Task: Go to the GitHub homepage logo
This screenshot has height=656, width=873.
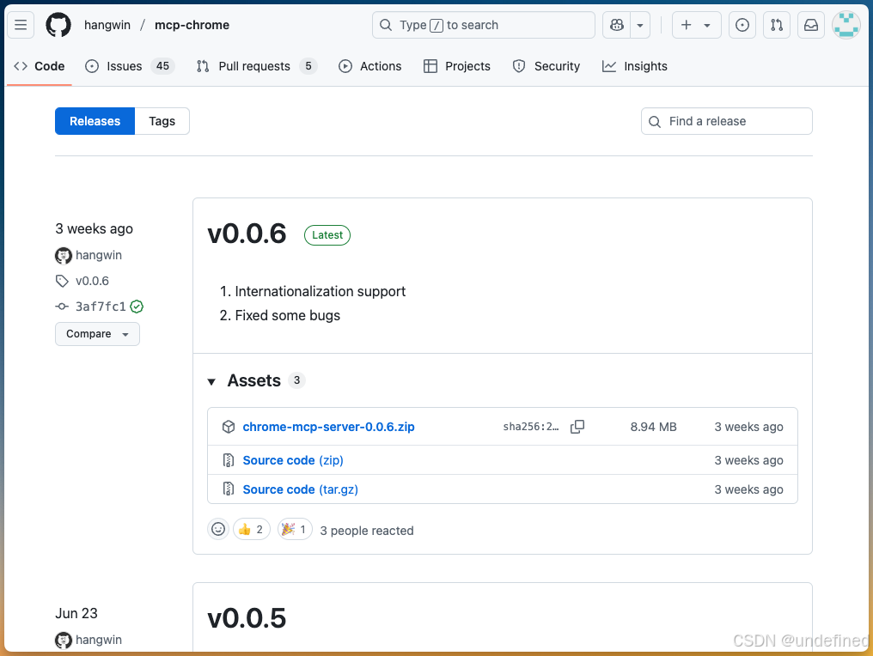Action: [x=58, y=25]
